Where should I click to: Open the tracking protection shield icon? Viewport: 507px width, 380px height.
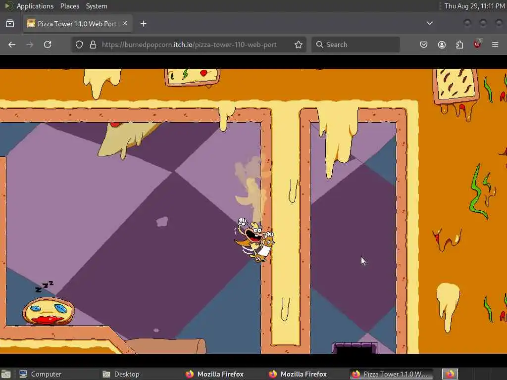click(x=79, y=45)
